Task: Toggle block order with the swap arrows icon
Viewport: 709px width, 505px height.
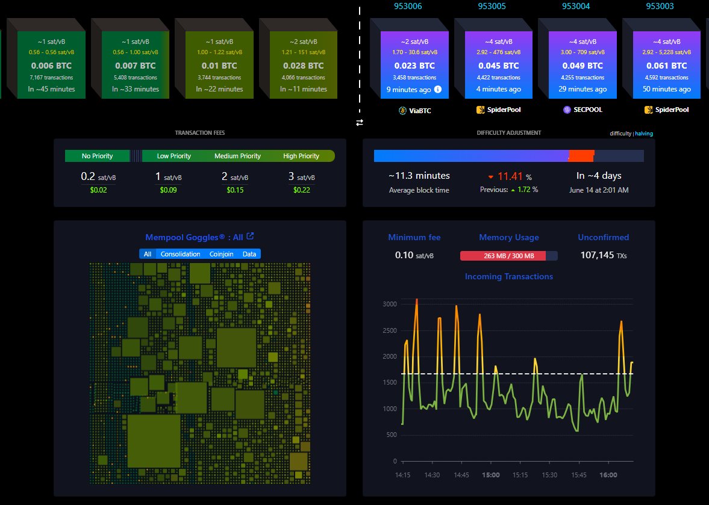Action: click(360, 122)
